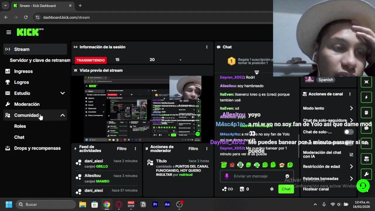Click the stream preview thumbnail
Viewport: 375px width, 211px height.
pos(142,109)
